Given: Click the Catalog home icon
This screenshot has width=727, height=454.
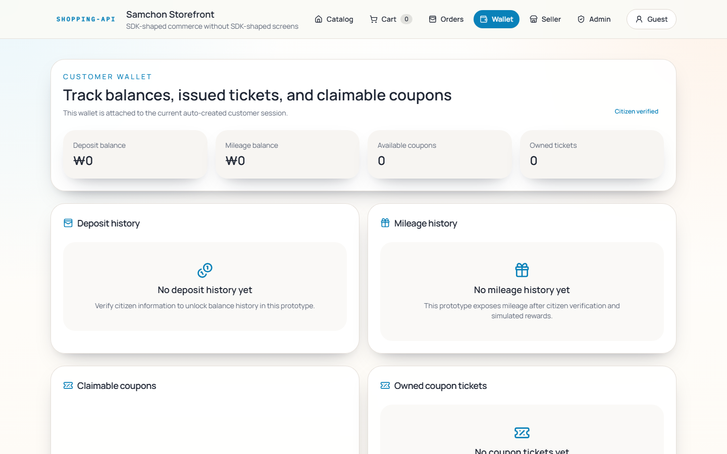Looking at the screenshot, I should 319,19.
